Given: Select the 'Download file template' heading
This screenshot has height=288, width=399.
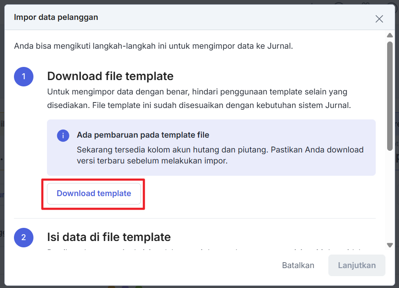Looking at the screenshot, I should (110, 76).
